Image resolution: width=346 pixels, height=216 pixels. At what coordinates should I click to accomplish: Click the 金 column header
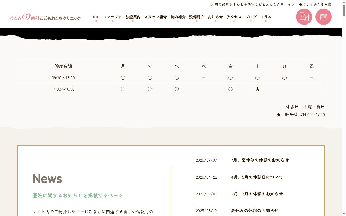tap(231, 66)
